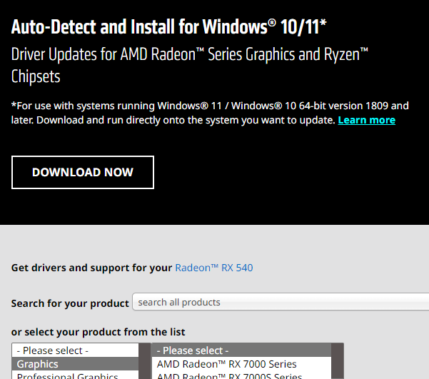Click the Search for your product label

70,303
